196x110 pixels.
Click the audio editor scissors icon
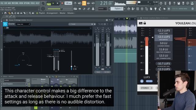165,3
